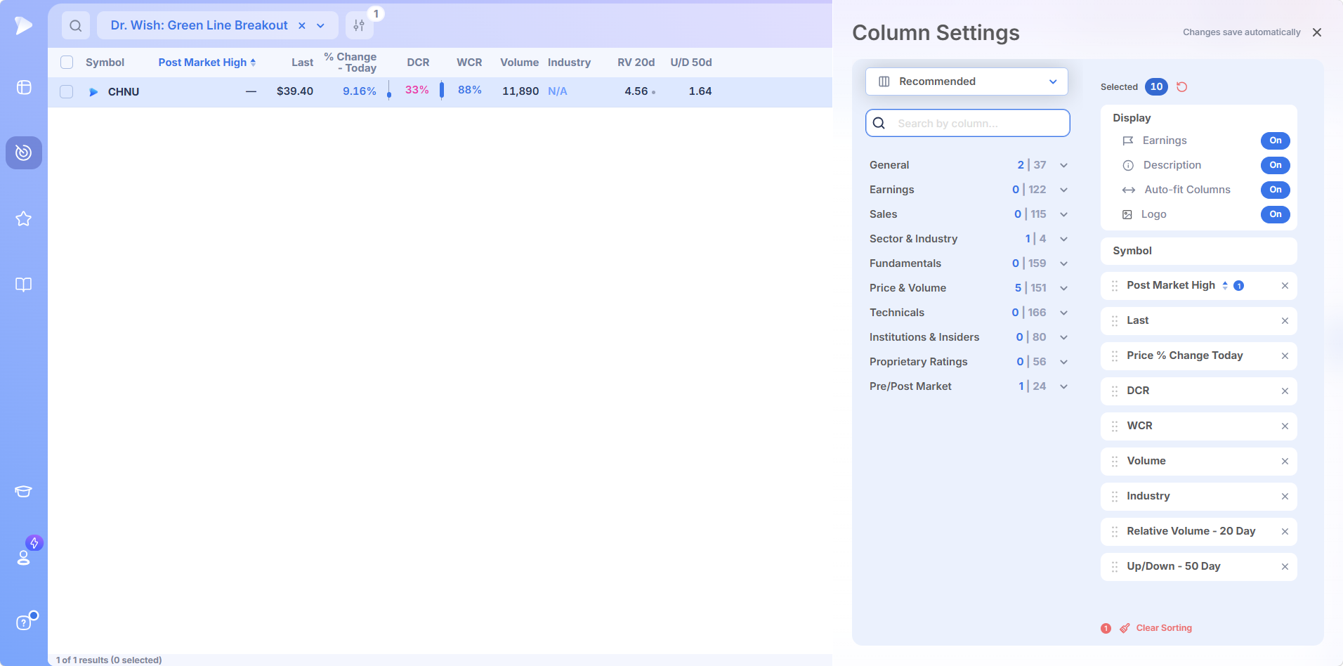Screen dimensions: 1343x666
Task: Grab the Post Market High drag handle
Action: click(x=1115, y=286)
